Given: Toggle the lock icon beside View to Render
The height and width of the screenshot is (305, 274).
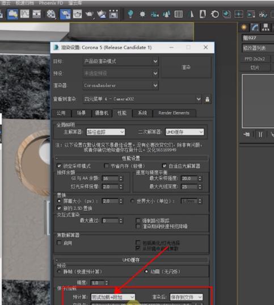Looking at the screenshot, I should (x=208, y=99).
